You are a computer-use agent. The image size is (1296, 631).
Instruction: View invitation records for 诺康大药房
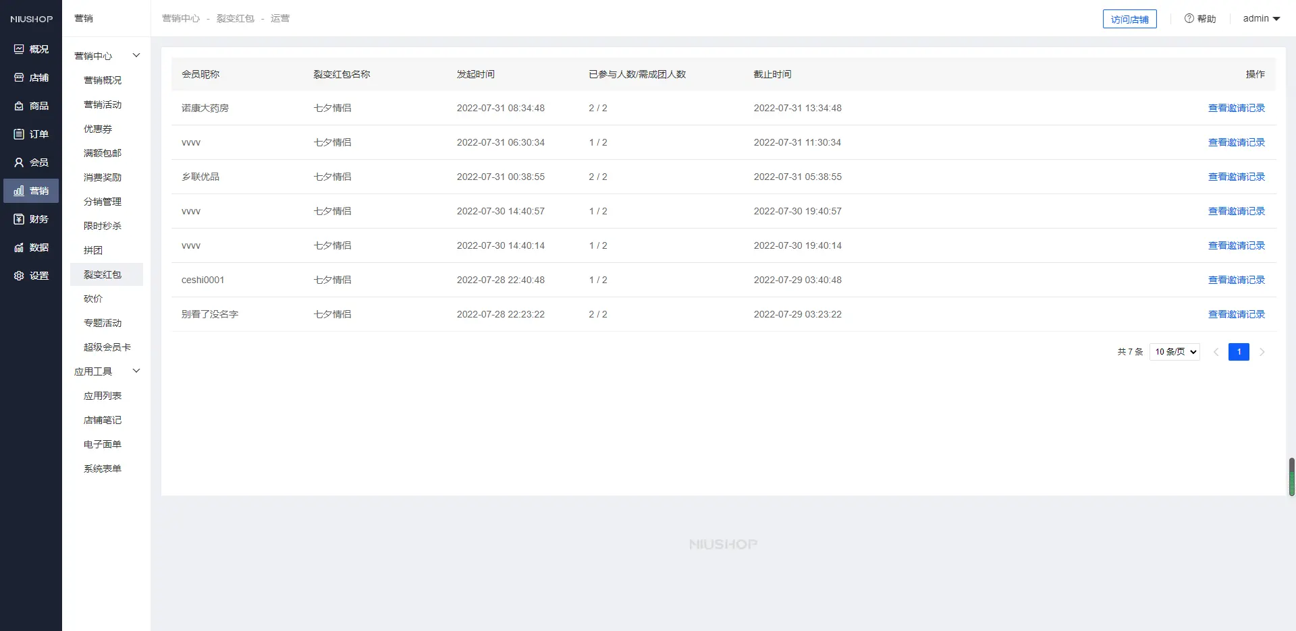pos(1236,108)
